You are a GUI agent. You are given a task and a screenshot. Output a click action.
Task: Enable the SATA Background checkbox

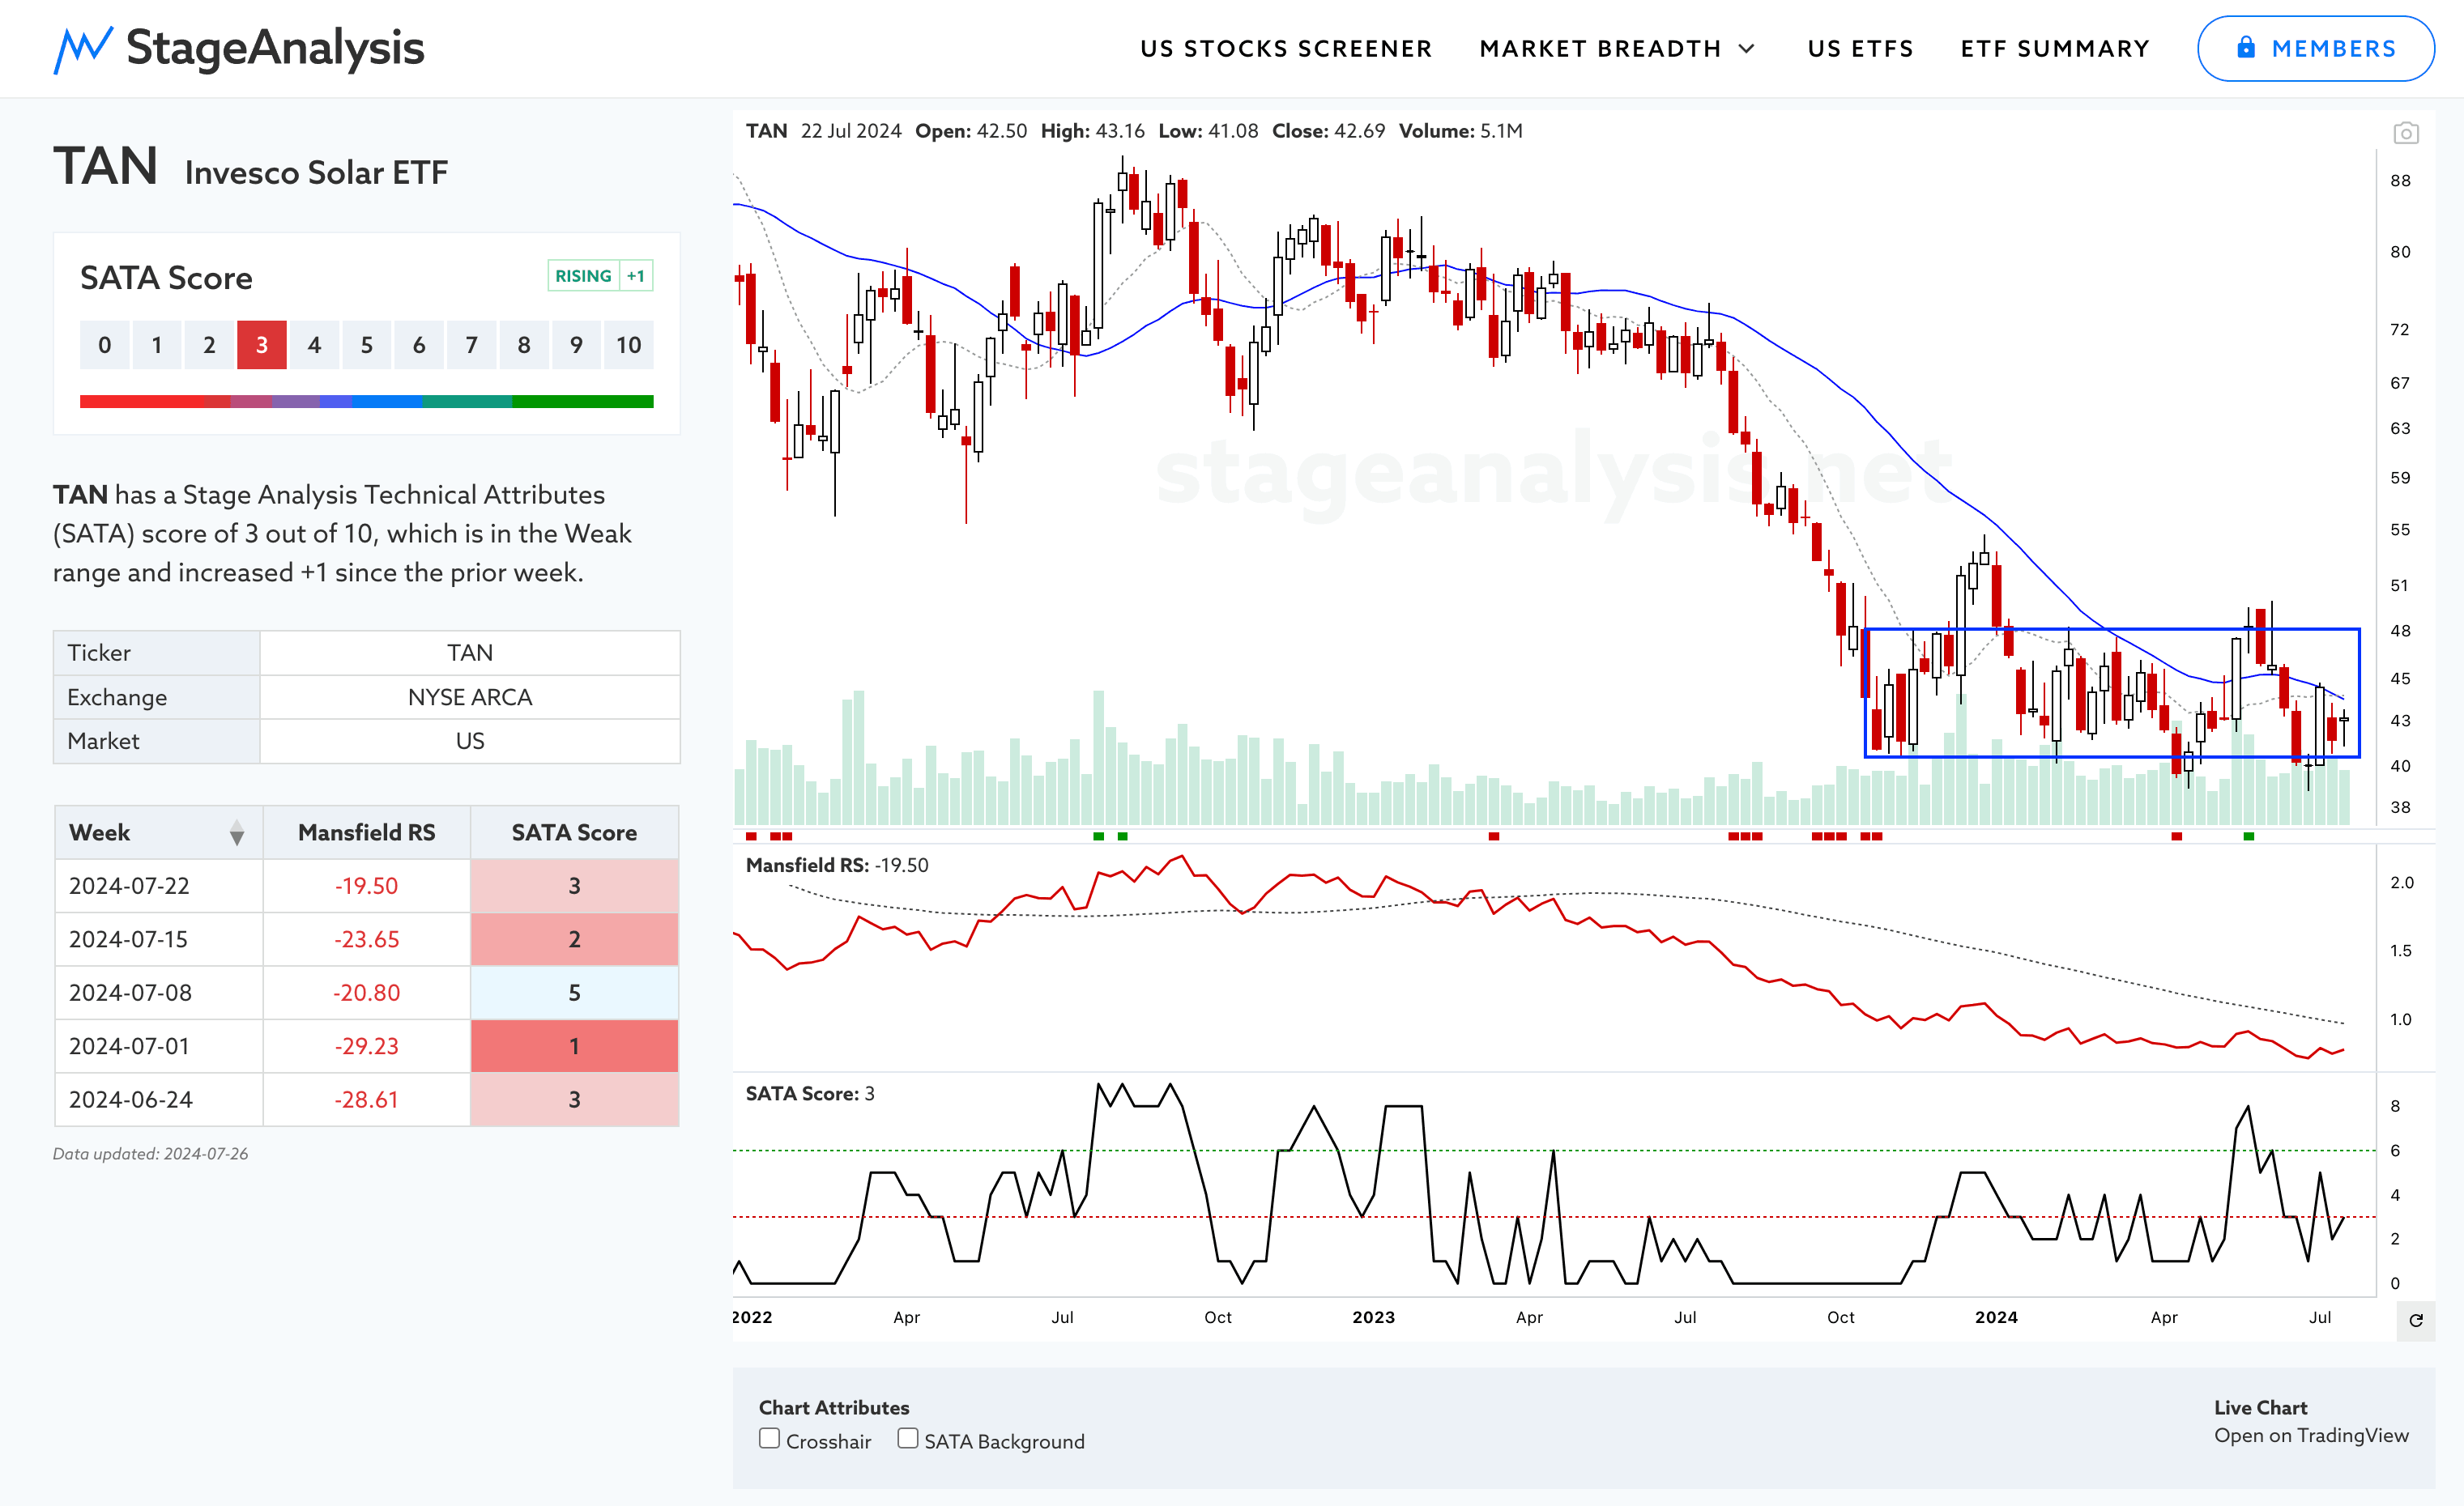[x=907, y=1438]
